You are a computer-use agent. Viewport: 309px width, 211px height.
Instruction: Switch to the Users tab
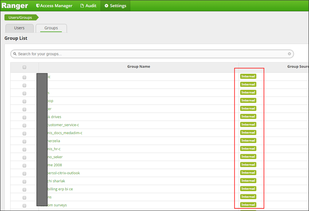click(19, 28)
